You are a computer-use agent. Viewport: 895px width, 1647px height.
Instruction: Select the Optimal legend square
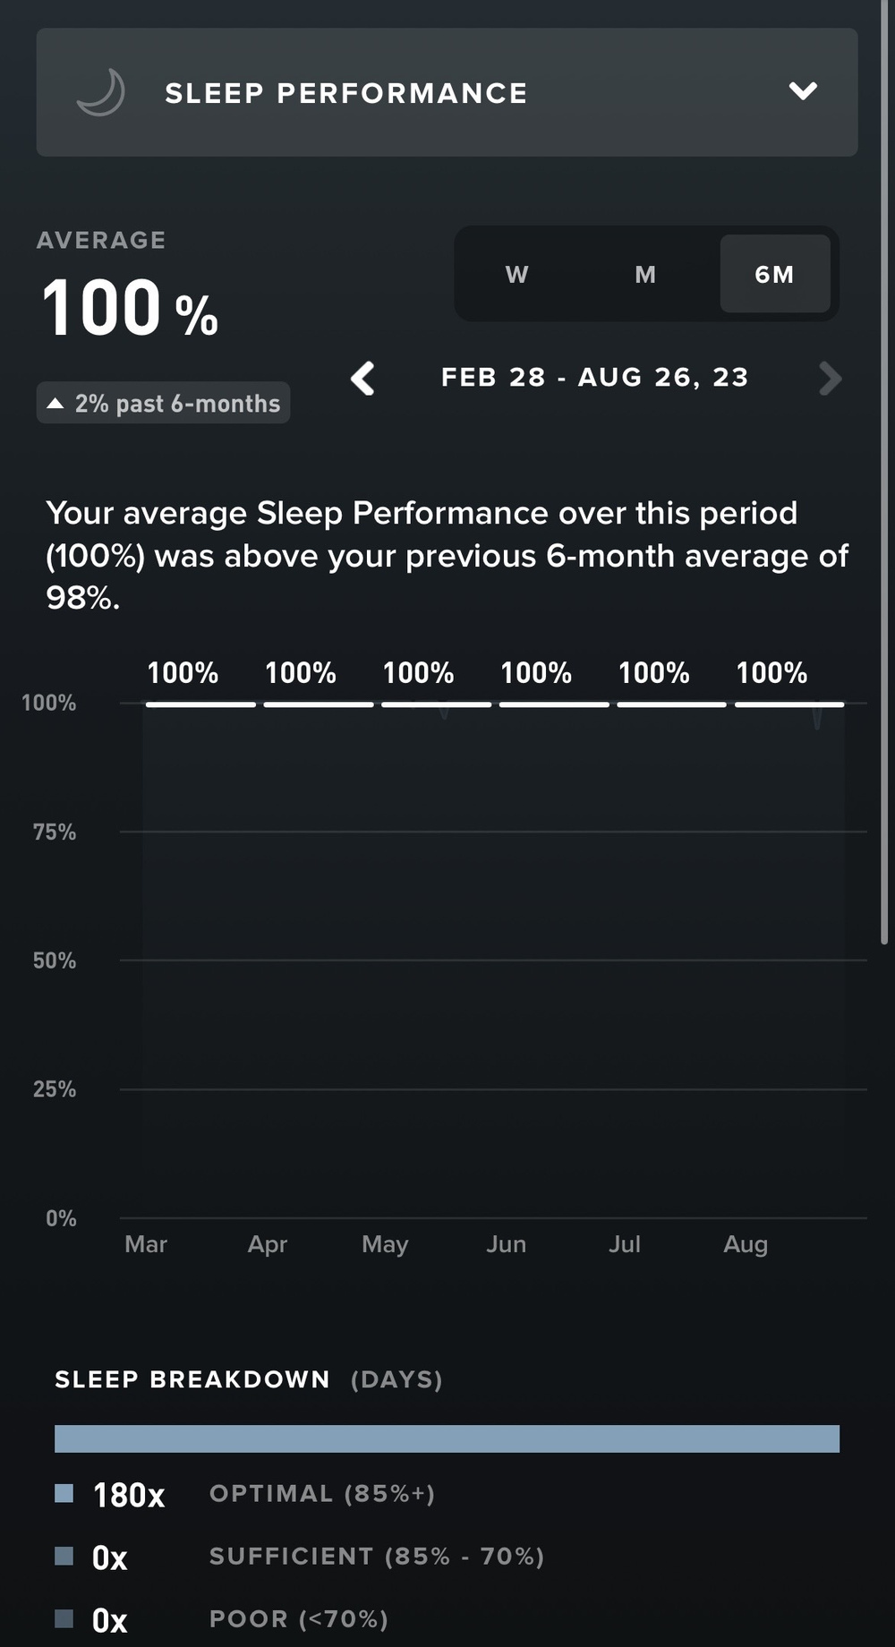click(64, 1493)
